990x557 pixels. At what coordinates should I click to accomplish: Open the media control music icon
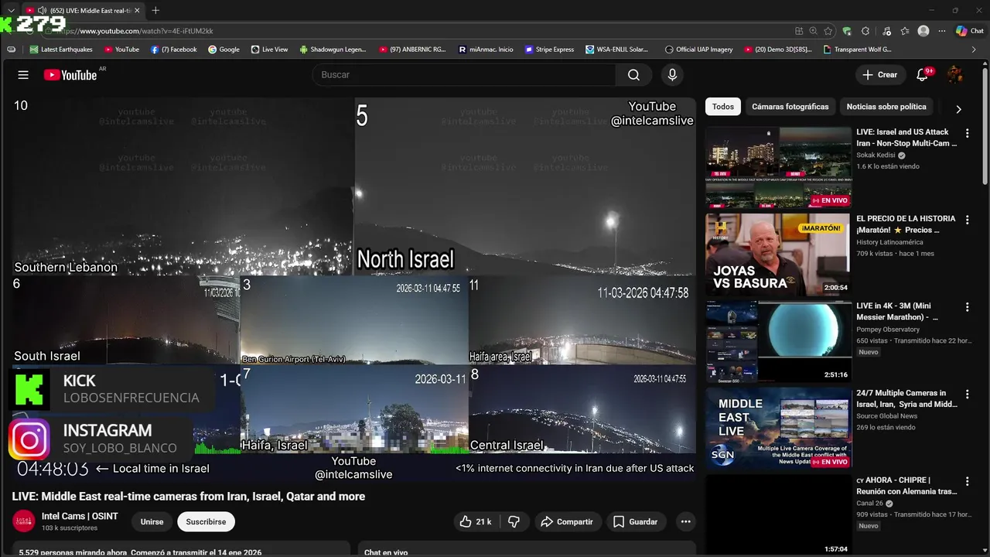click(886, 31)
